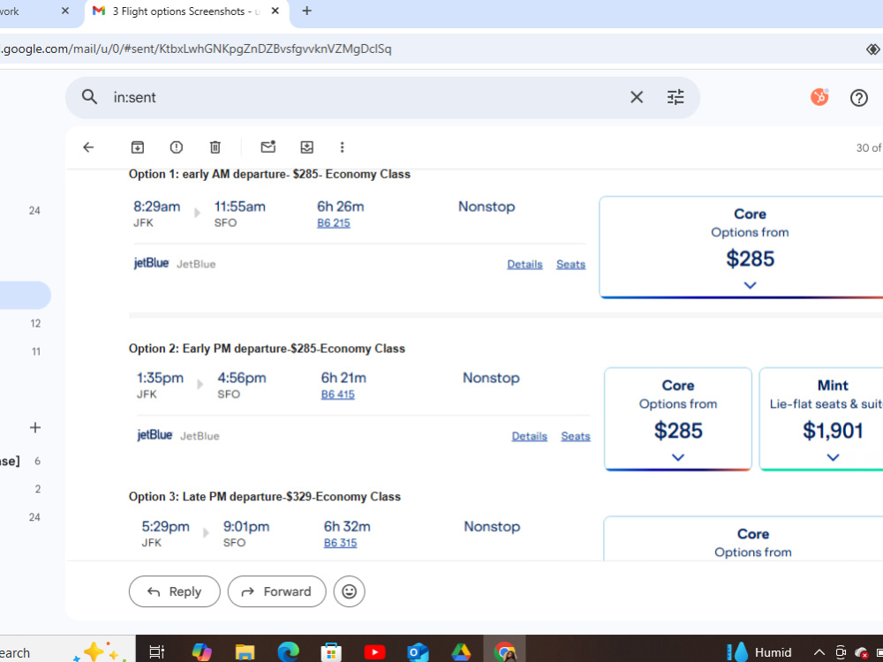Expand the Mint $1,901 fare chevron
Screen dimensions: 883x662
[x=833, y=457]
